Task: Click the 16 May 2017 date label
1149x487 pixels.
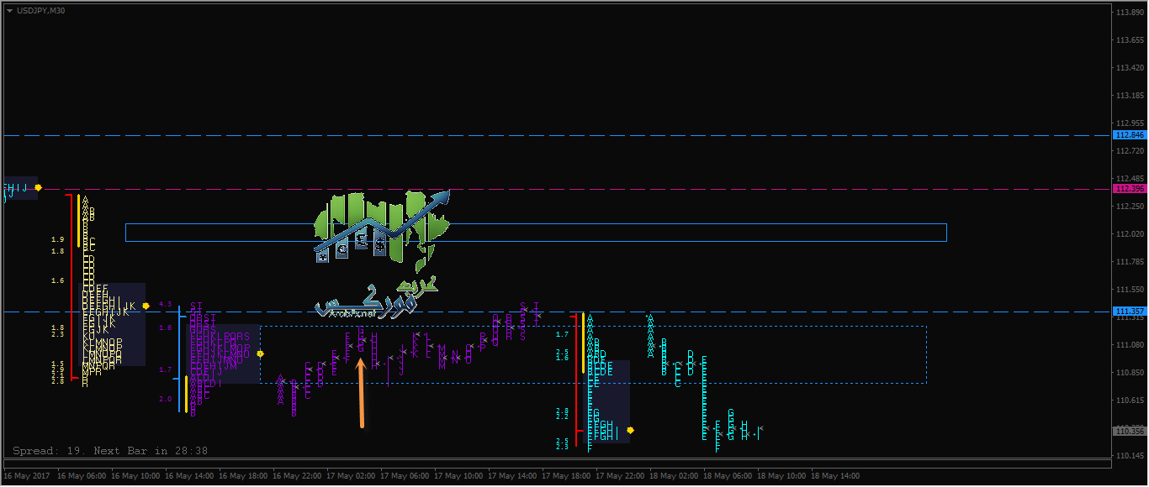Action: coord(25,475)
